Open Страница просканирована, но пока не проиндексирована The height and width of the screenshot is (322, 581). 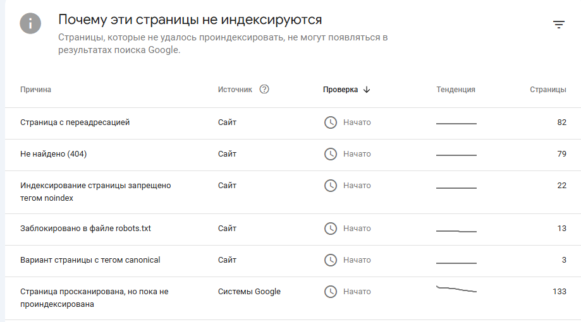click(x=94, y=298)
